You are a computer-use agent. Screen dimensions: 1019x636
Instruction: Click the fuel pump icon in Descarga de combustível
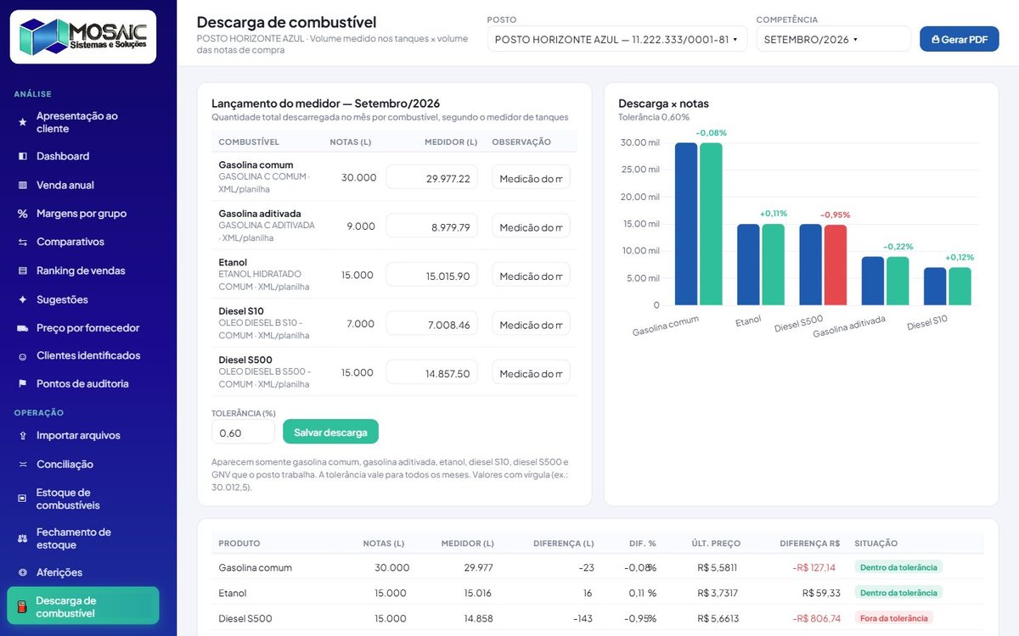(x=23, y=606)
